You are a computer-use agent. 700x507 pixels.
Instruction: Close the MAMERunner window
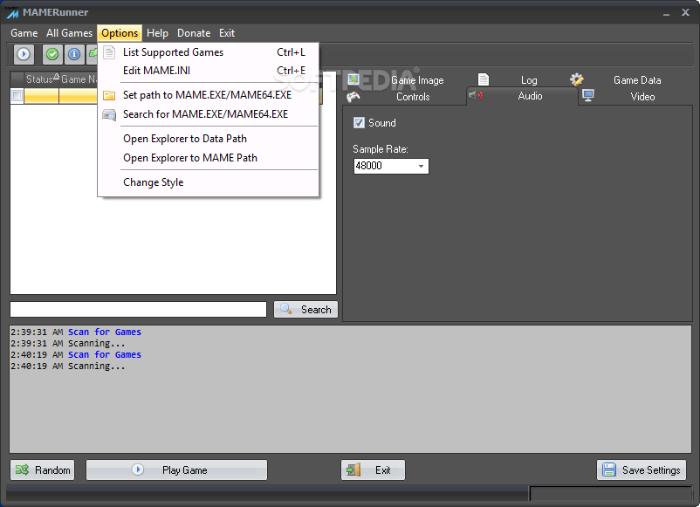click(x=685, y=12)
